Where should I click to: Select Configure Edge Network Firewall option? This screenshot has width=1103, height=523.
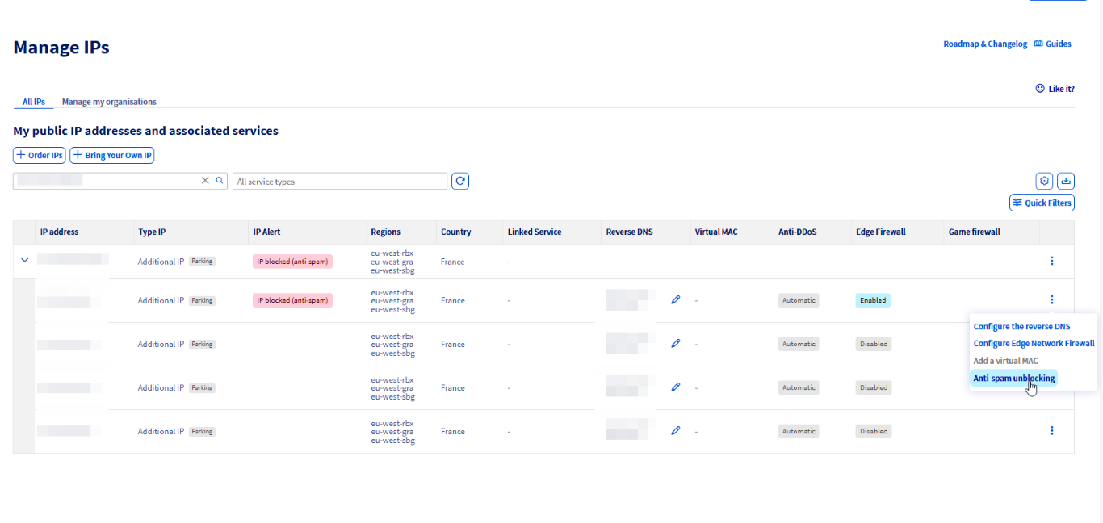click(1034, 344)
